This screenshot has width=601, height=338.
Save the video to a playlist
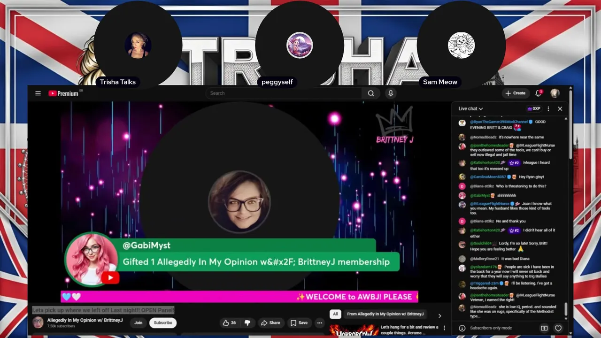[299, 323]
